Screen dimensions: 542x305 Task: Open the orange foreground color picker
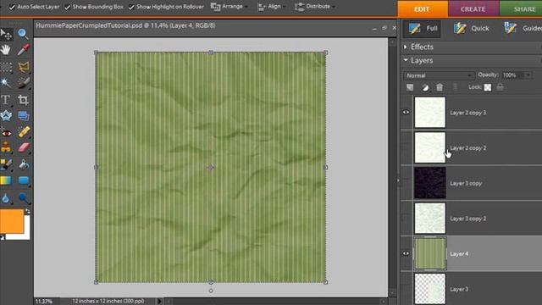click(11, 220)
